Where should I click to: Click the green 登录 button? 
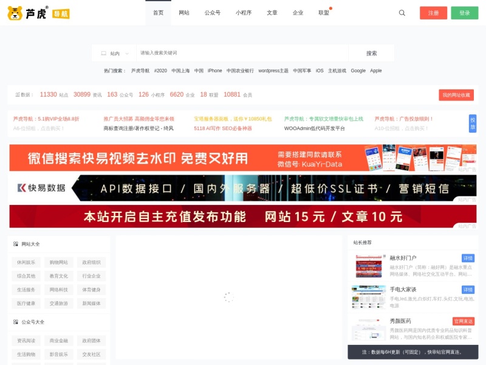pos(464,13)
